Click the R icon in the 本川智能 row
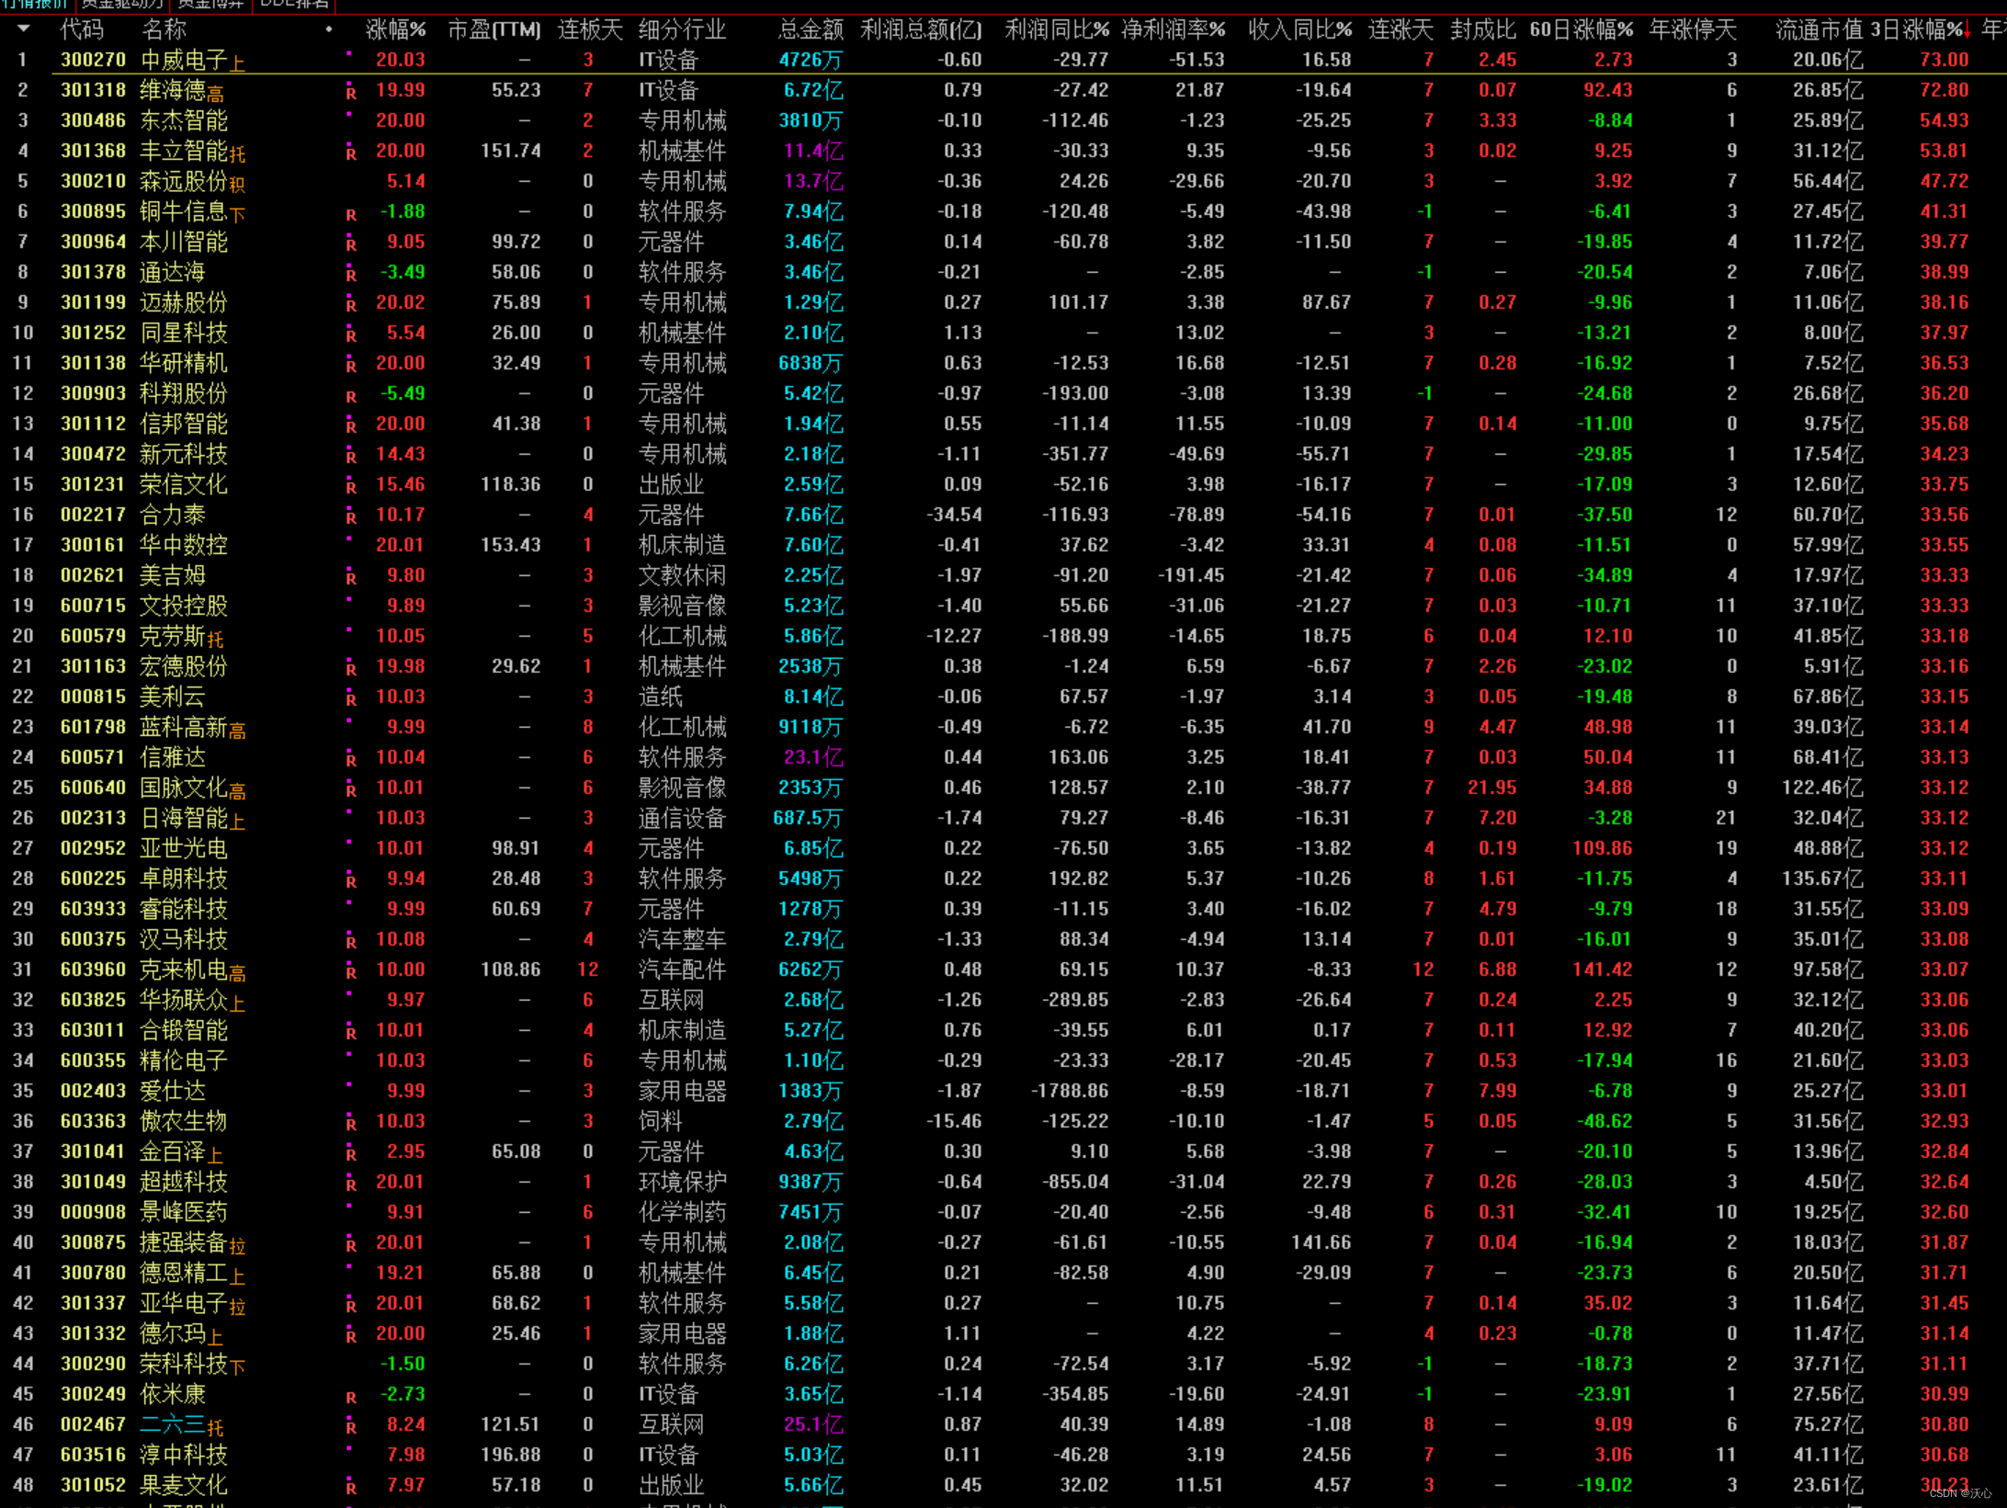 [351, 244]
